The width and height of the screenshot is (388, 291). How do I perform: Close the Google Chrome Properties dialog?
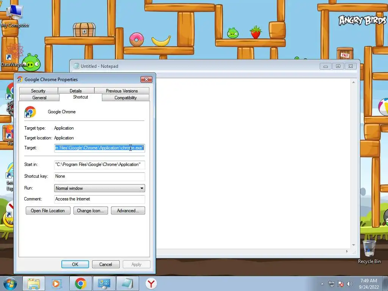point(146,79)
